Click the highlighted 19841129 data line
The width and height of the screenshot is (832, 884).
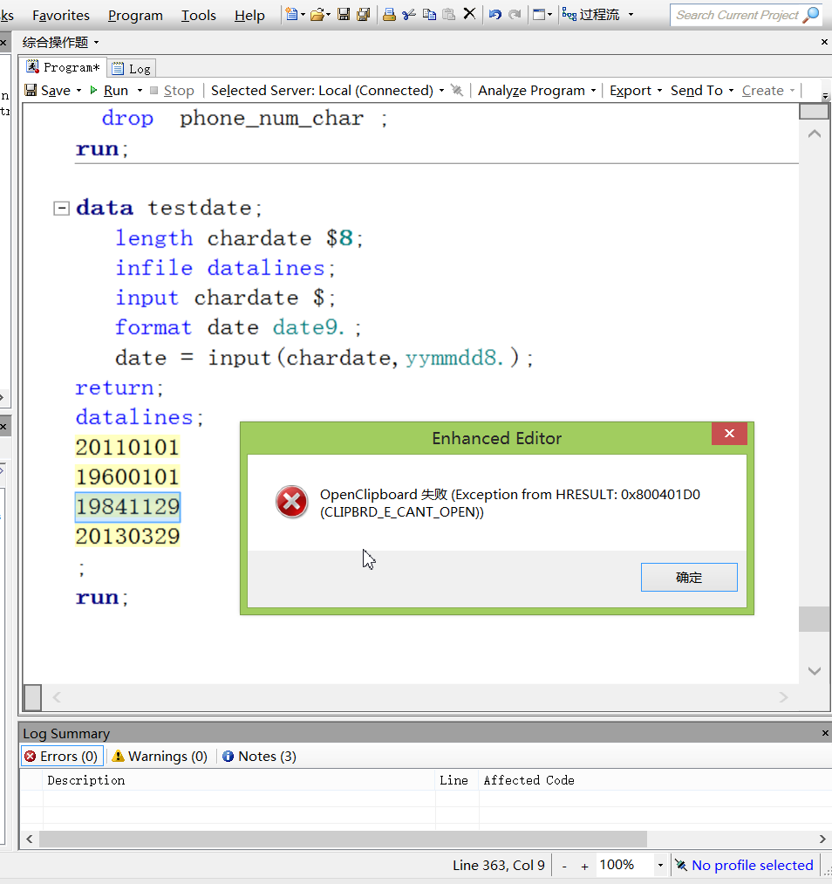128,507
